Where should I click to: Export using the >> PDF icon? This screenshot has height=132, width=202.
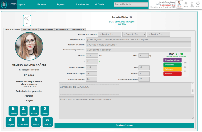(36, 122)
